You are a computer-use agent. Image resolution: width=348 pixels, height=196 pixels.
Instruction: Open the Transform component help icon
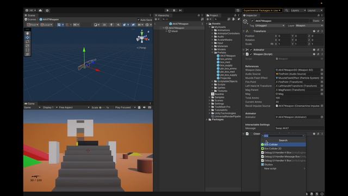(x=314, y=32)
